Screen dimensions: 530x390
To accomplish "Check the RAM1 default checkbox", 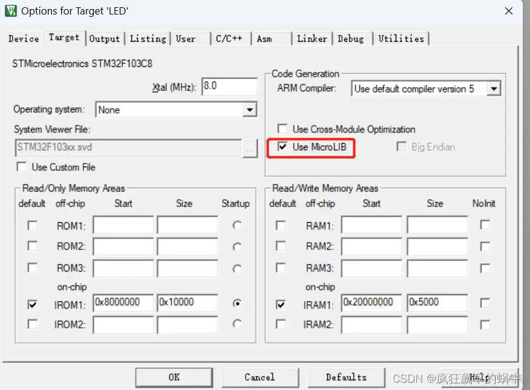I will [x=281, y=225].
